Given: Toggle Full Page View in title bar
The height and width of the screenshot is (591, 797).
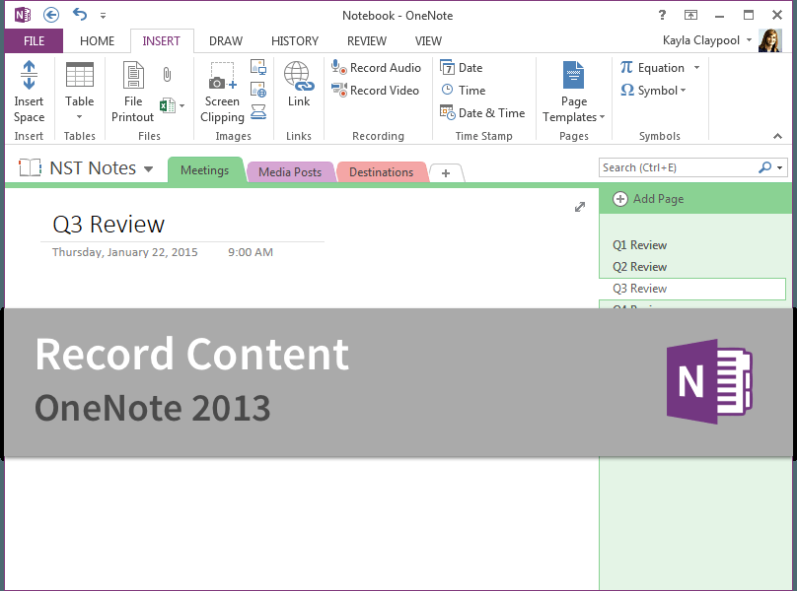Looking at the screenshot, I should point(690,15).
